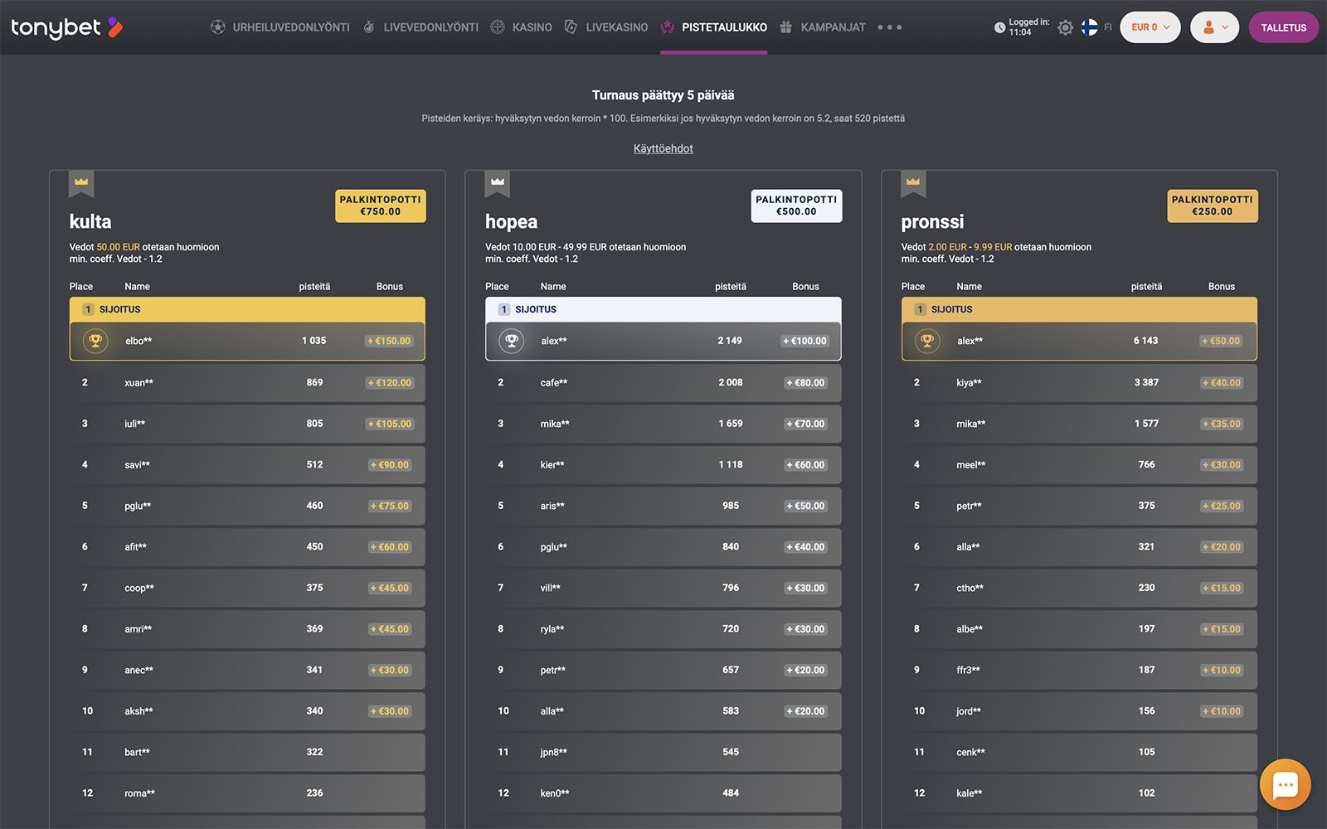This screenshot has width=1327, height=829.
Task: Click the kulta first place trophy icon
Action: coord(95,341)
